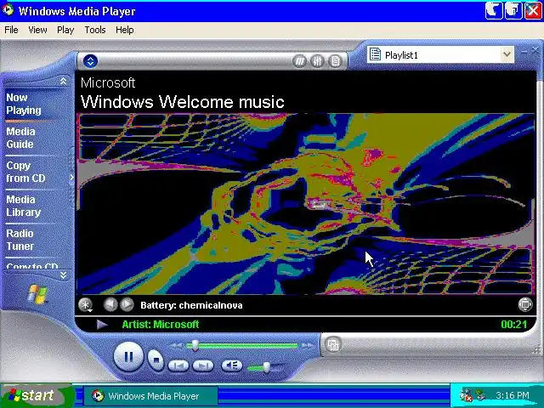This screenshot has height=408, width=544.
Task: Show the equalizer and settings pane
Action: point(317,61)
